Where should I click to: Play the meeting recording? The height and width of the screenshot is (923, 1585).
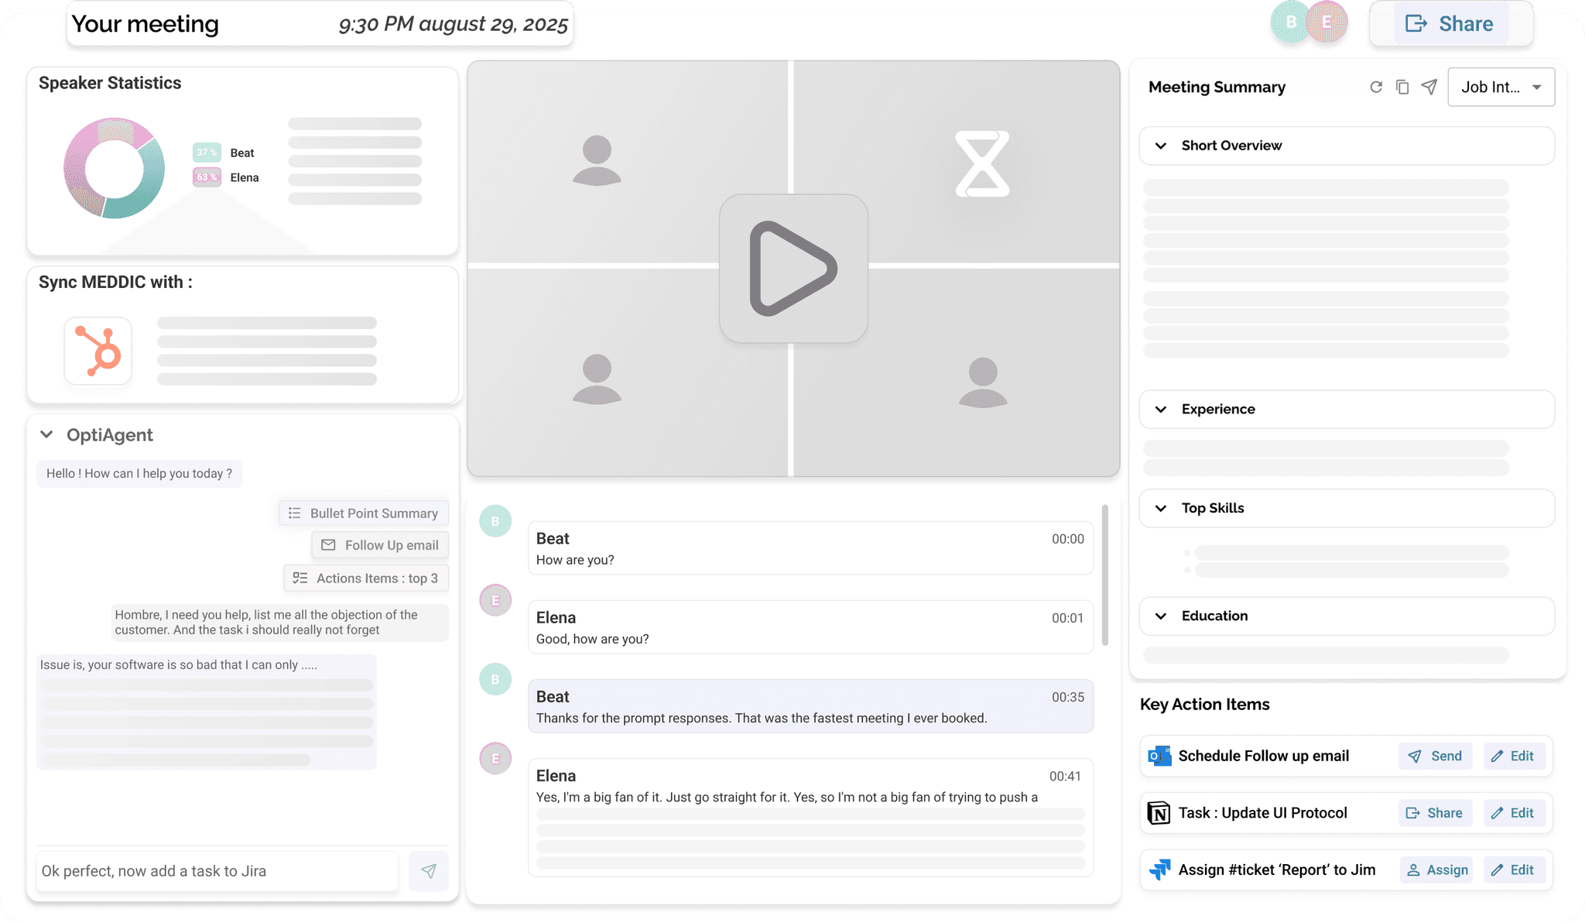[x=793, y=269]
